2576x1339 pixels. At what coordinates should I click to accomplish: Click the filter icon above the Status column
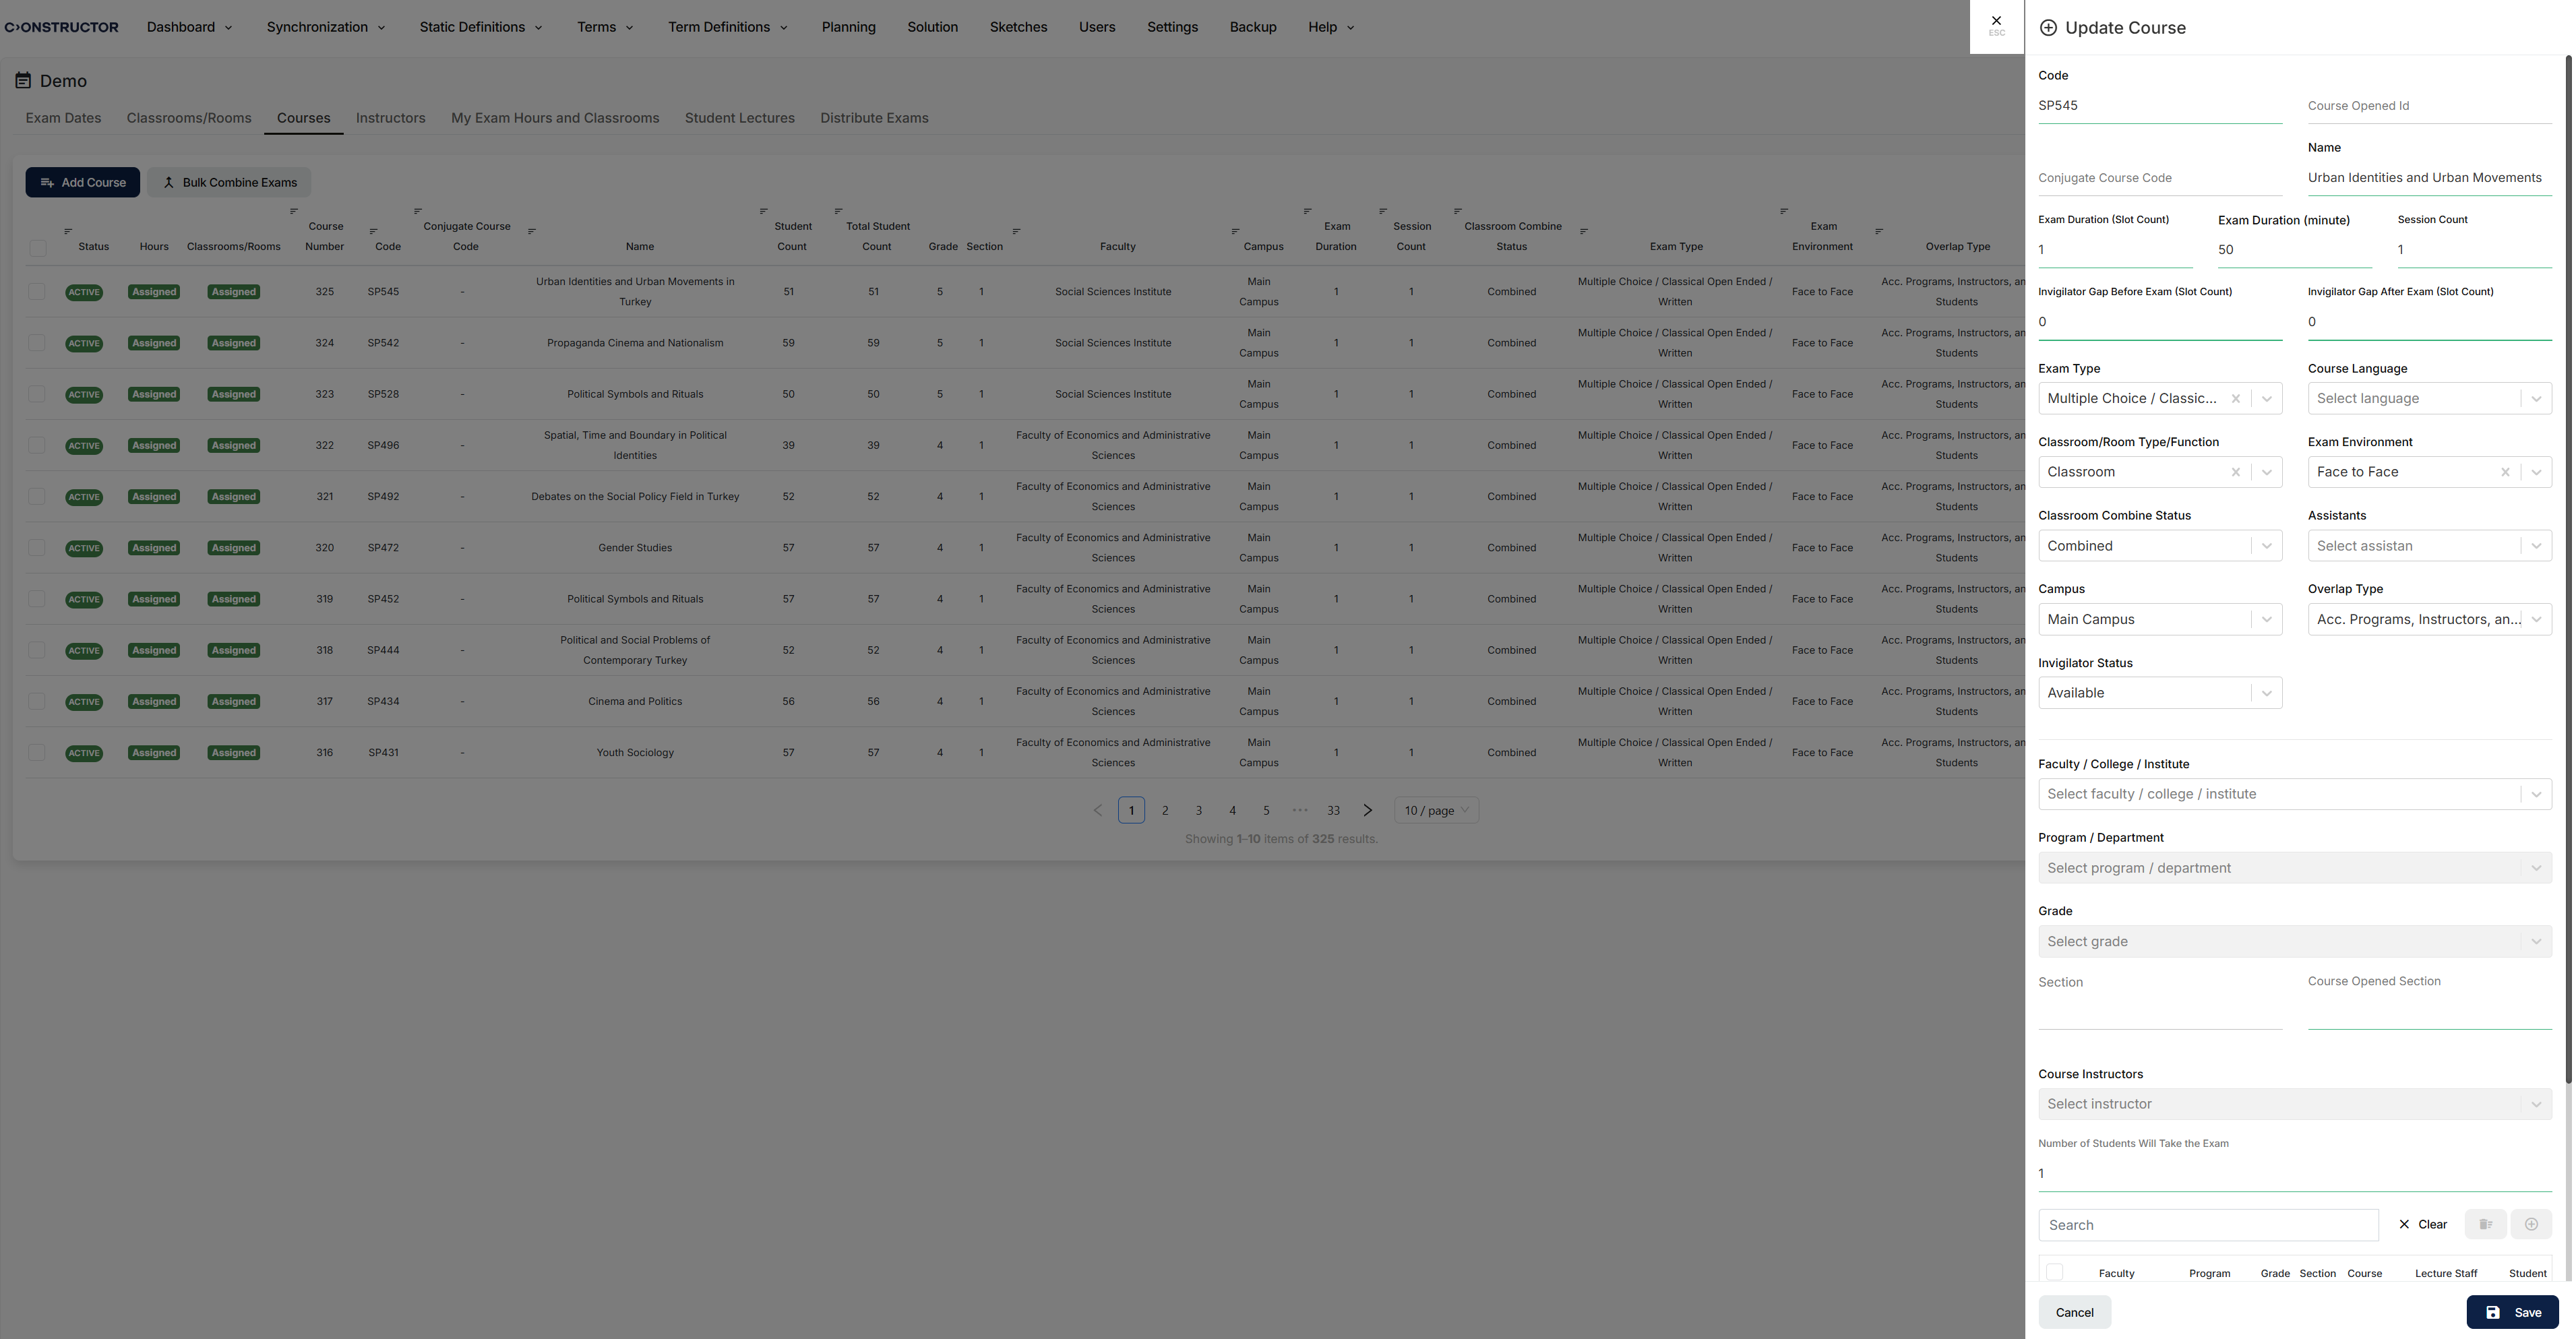68,231
